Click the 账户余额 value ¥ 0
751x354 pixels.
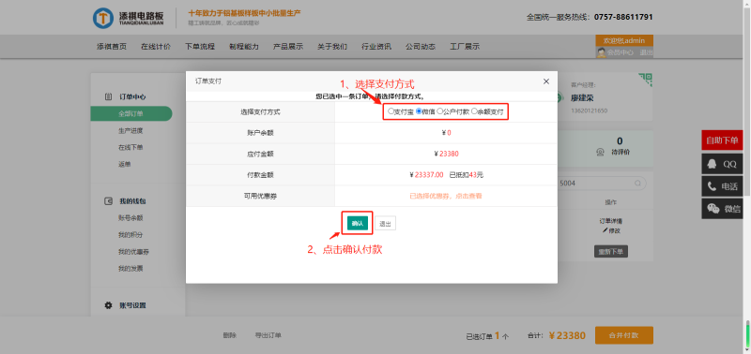tap(447, 133)
